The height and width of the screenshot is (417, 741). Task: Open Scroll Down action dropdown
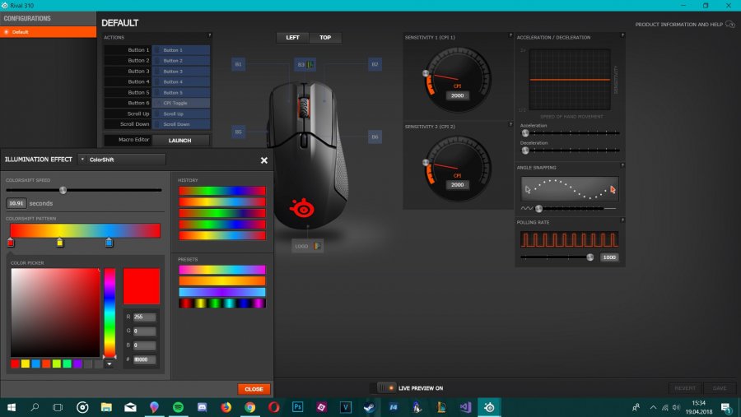pos(181,124)
